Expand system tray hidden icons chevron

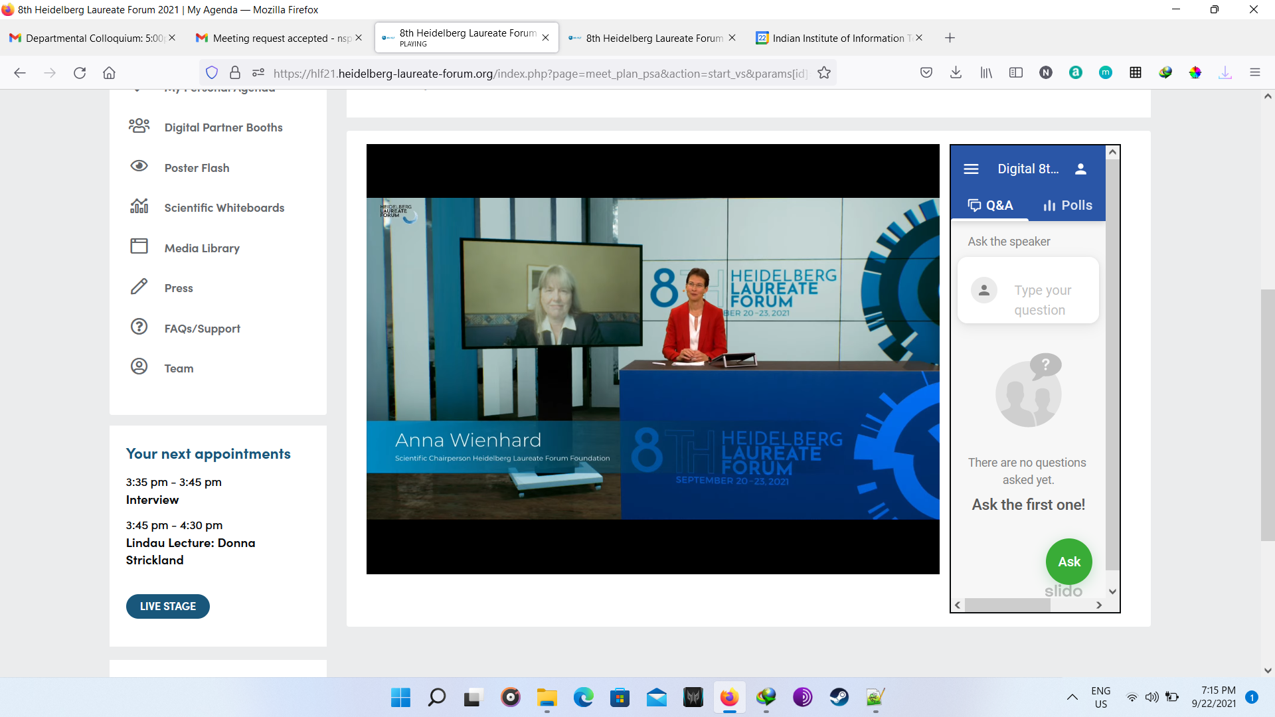[x=1072, y=697]
